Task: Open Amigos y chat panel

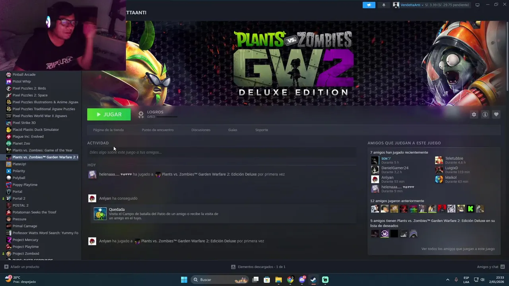Action: pyautogui.click(x=491, y=267)
